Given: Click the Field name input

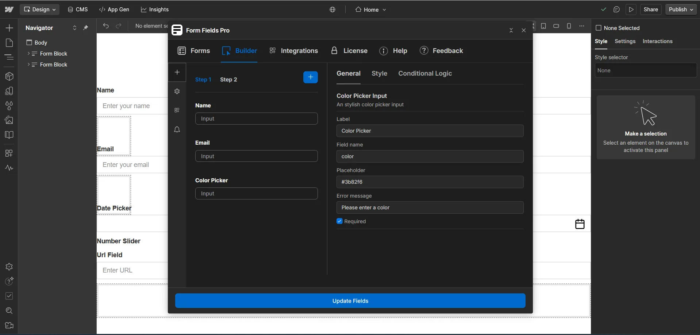Looking at the screenshot, I should point(430,156).
